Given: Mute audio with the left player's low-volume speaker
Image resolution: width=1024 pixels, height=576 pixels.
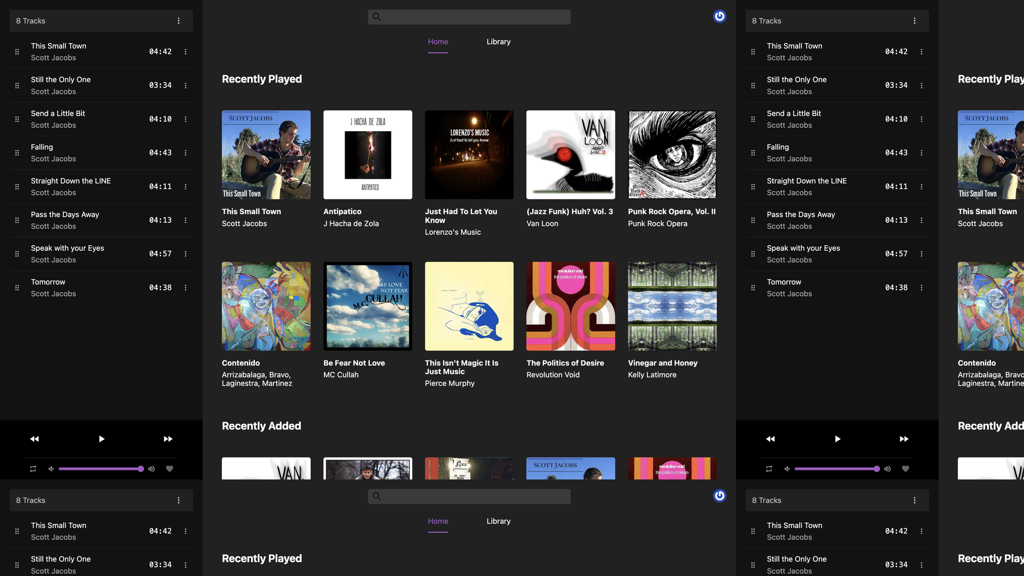Looking at the screenshot, I should 51,469.
